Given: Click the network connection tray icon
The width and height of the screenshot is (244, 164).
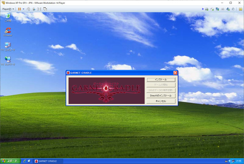Looking at the screenshot, I should click(233, 161).
